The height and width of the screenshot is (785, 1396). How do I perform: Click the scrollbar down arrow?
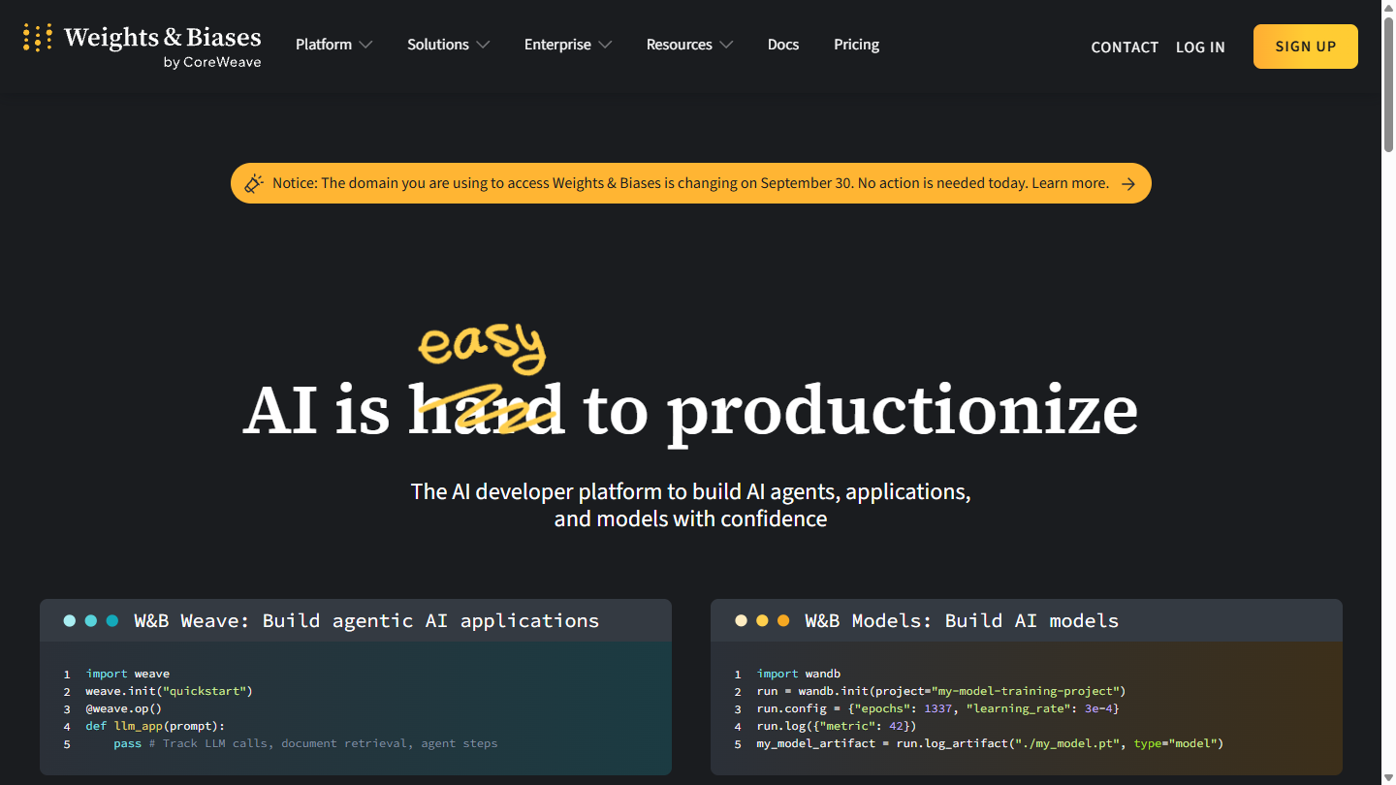point(1388,777)
